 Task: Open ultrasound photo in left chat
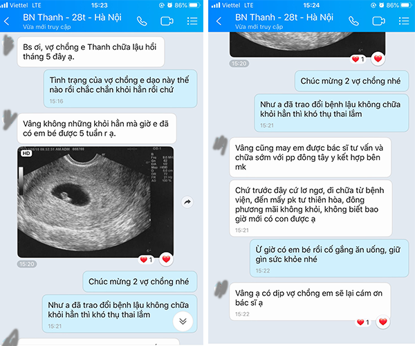[95, 202]
